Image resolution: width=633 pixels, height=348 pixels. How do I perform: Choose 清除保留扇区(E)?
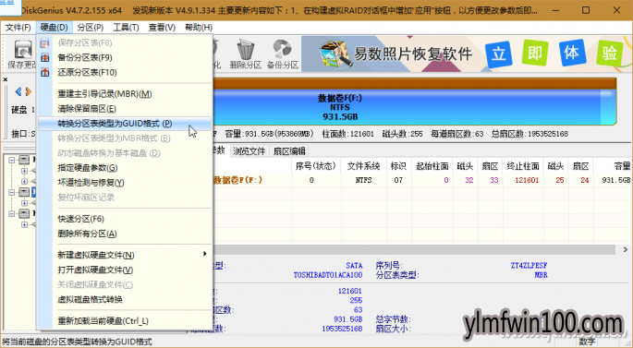click(125, 109)
